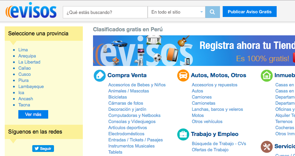
Task: Select Cusco province
Action: tap(24, 74)
